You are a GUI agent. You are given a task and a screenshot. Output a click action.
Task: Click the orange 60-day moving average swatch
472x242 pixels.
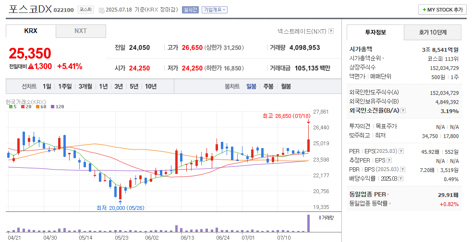click(37, 106)
